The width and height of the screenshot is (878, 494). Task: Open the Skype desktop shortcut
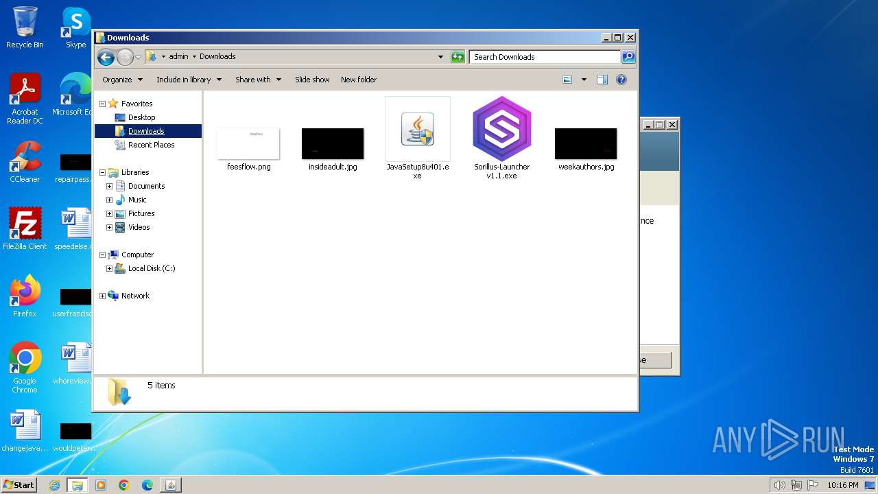click(75, 22)
